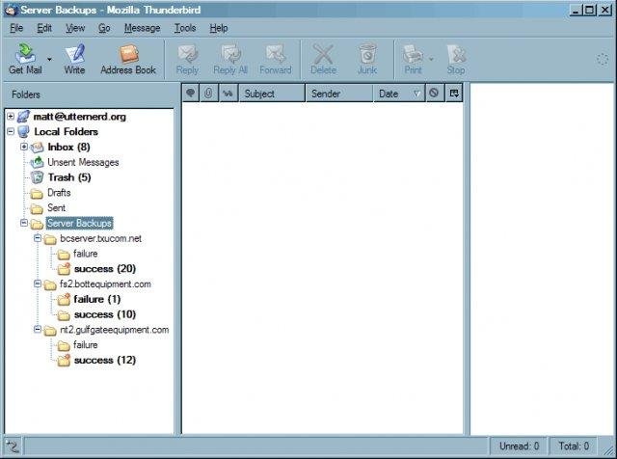The height and width of the screenshot is (459, 617).
Task: Open the Edit menu
Action: click(x=44, y=28)
